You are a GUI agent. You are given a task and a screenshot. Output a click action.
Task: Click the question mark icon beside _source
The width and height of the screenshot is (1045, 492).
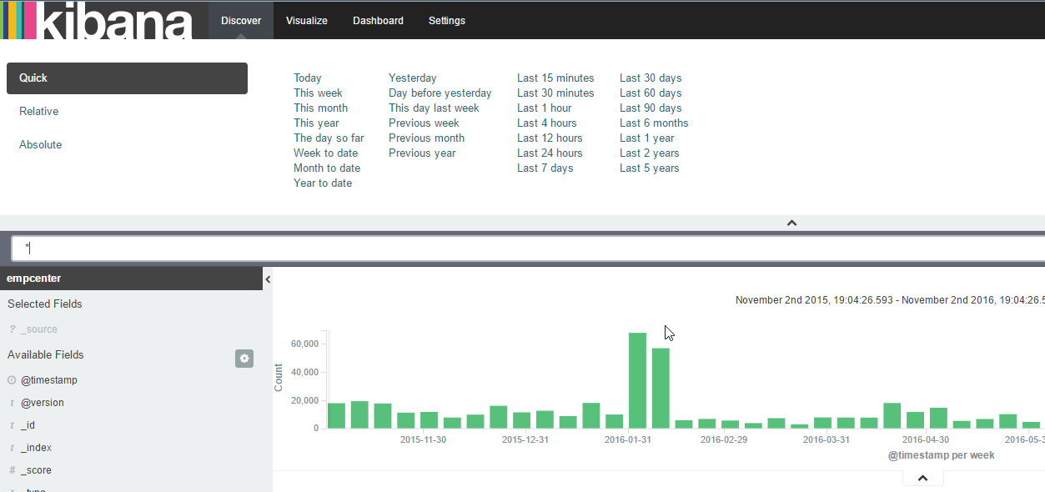(12, 329)
